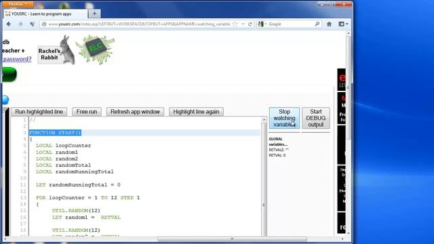Click the LOCAL random2 line
434x244 pixels.
(57, 159)
